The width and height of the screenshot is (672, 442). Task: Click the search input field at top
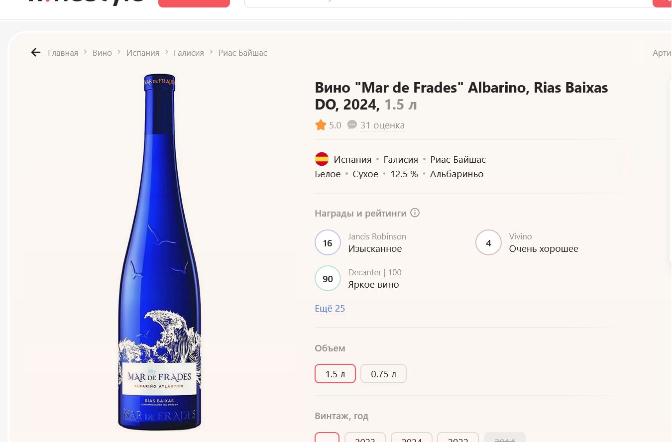click(x=448, y=2)
